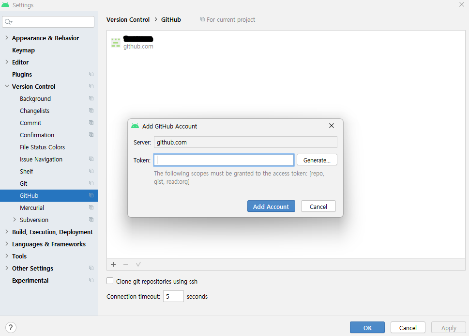The height and width of the screenshot is (336, 469).
Task: Click the OK button in Settings
Action: (367, 327)
